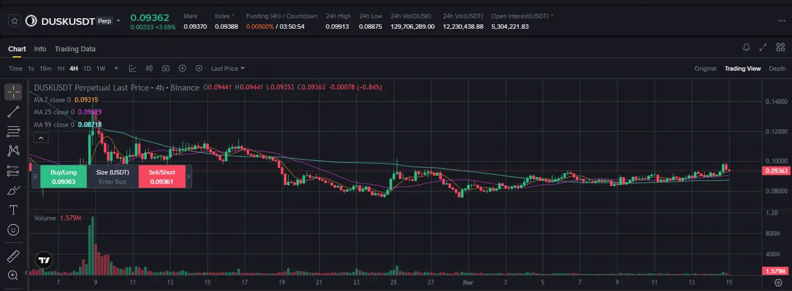
Task: Select the MA 99 close indicator legend
Action: (68, 125)
